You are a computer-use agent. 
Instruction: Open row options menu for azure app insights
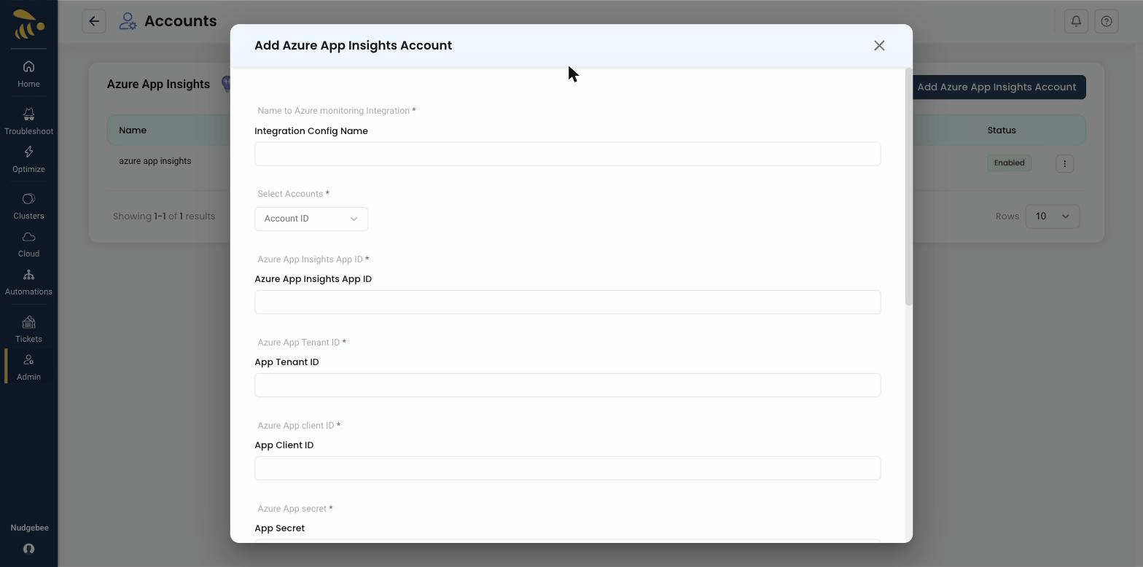(1064, 163)
